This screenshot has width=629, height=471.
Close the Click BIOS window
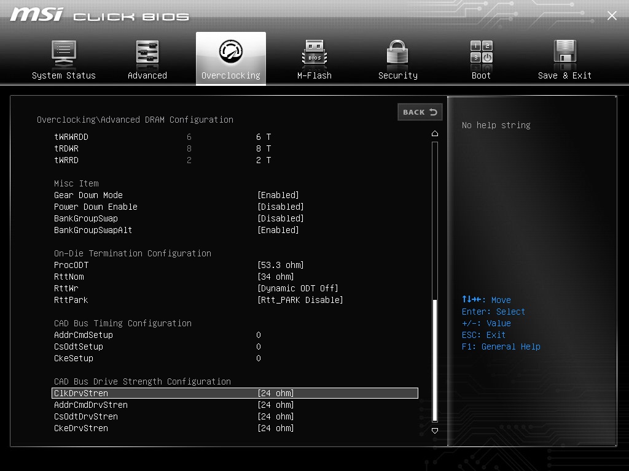click(612, 15)
